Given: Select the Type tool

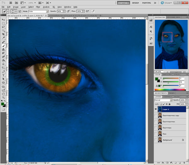Looking at the screenshot, I should click(3, 75).
